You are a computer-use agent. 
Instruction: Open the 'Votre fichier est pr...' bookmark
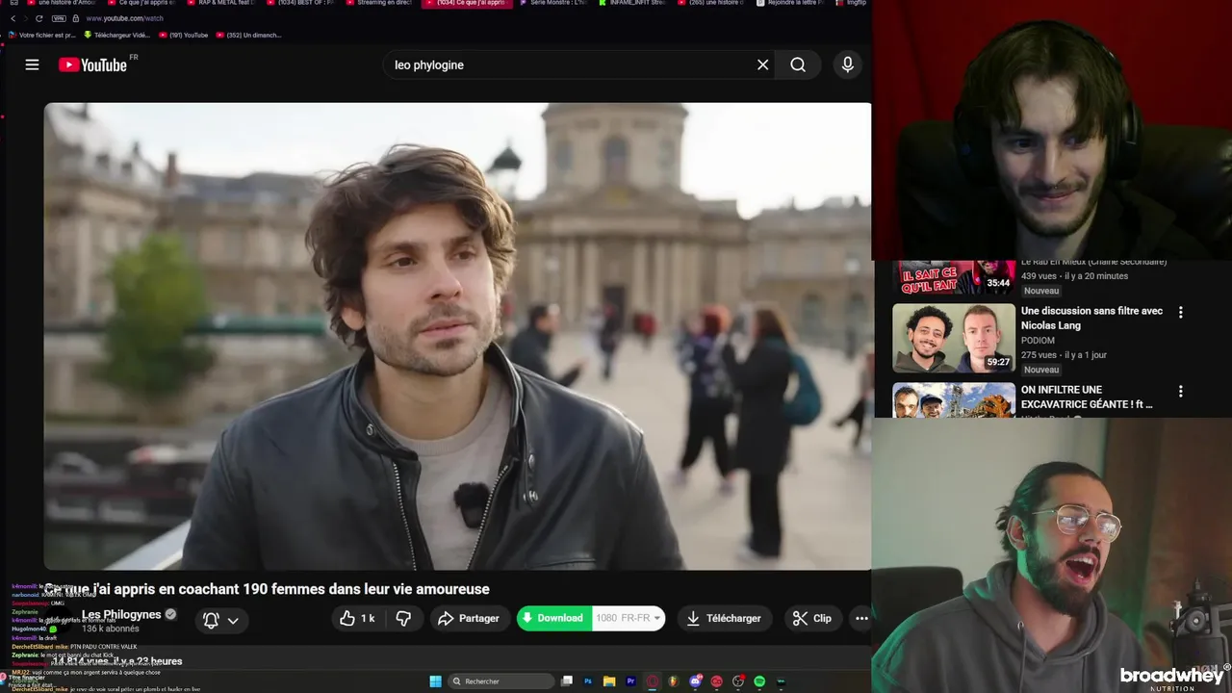(x=42, y=35)
